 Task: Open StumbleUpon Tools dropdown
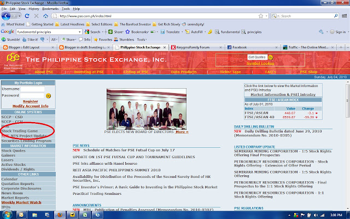click(x=142, y=39)
